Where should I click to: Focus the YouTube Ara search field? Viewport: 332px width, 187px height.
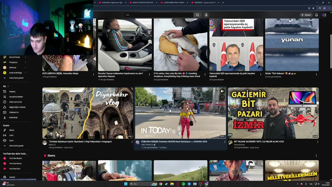[159, 15]
